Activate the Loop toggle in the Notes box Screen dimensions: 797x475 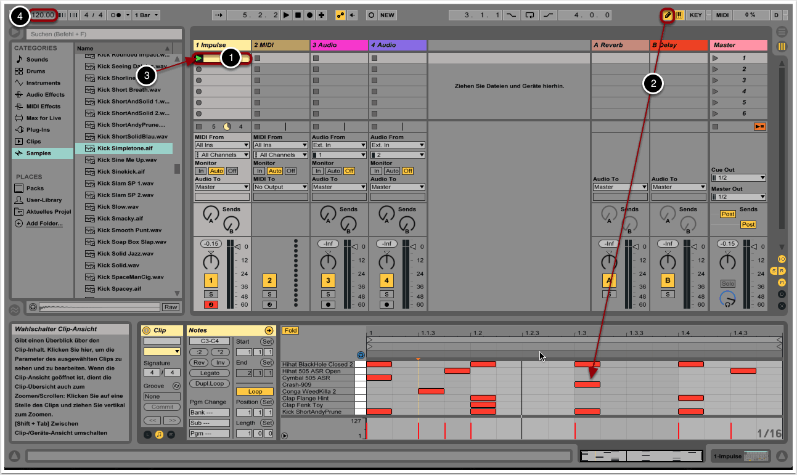pyautogui.click(x=254, y=391)
